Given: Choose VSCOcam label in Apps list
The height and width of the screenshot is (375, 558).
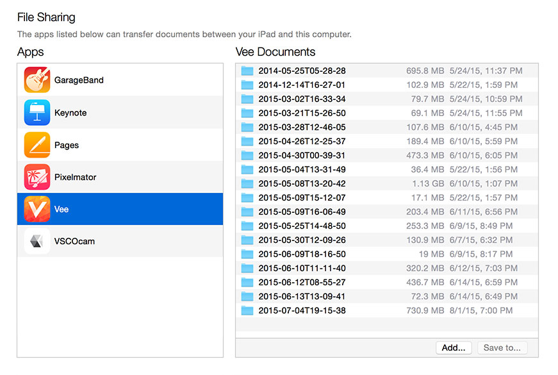Looking at the screenshot, I should 74,241.
